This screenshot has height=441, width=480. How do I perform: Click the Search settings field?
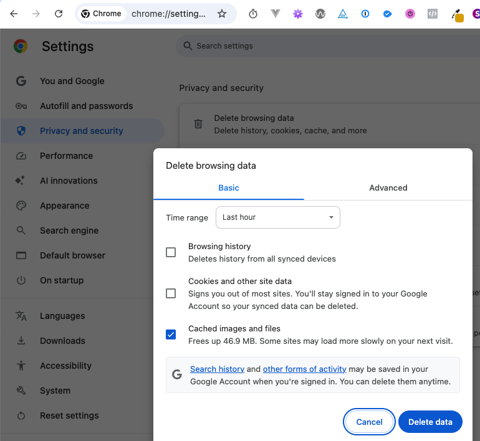coord(312,45)
